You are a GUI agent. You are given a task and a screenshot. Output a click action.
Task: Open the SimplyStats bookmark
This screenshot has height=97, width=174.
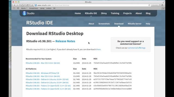[34, 8]
